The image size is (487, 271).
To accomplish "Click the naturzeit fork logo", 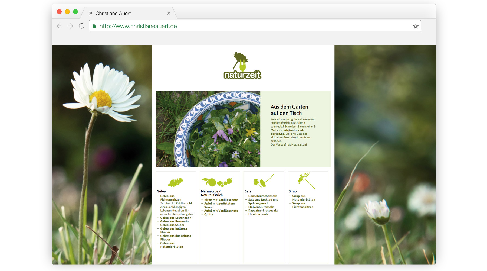I will [x=242, y=64].
